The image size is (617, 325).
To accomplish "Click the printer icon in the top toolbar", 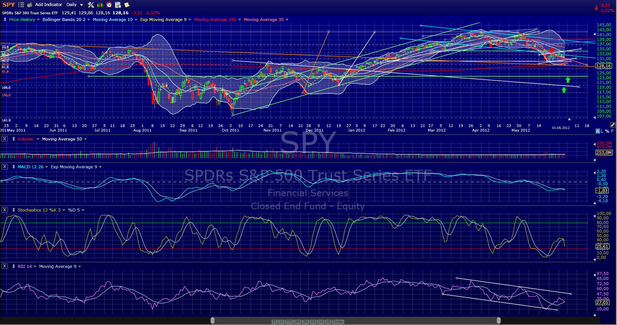I will pyautogui.click(x=30, y=5).
